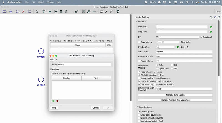Uncheck the Fractional DT checkbox
This screenshot has height=123, width=222.
click(202, 37)
